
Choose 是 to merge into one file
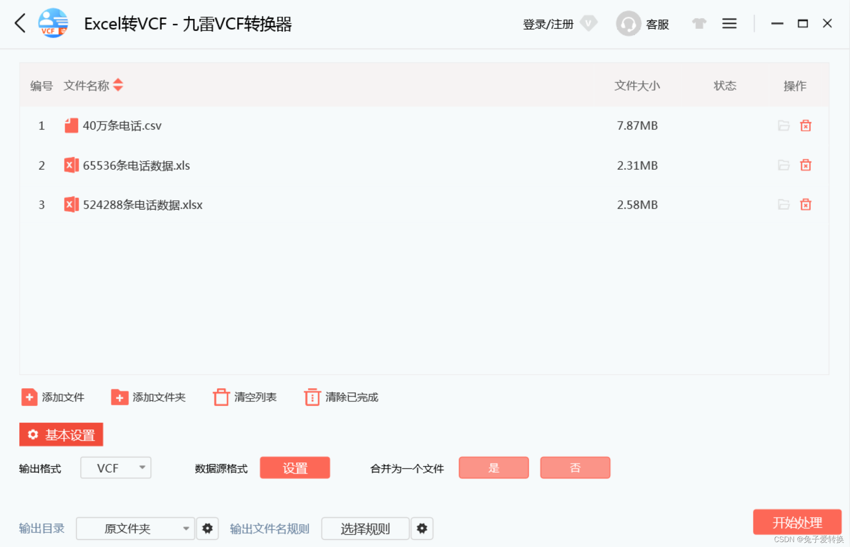[493, 468]
